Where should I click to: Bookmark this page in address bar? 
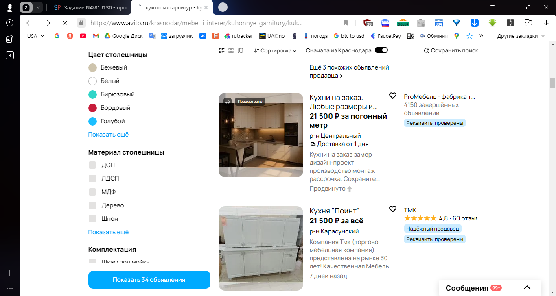pyautogui.click(x=346, y=23)
